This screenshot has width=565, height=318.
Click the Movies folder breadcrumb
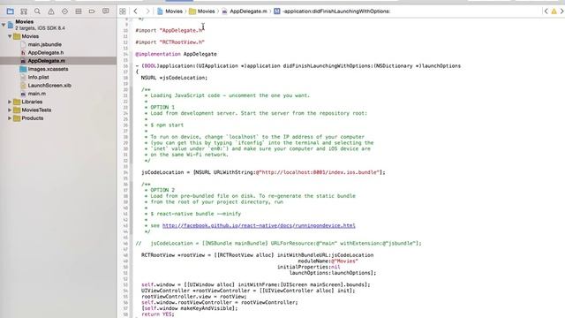pos(202,11)
